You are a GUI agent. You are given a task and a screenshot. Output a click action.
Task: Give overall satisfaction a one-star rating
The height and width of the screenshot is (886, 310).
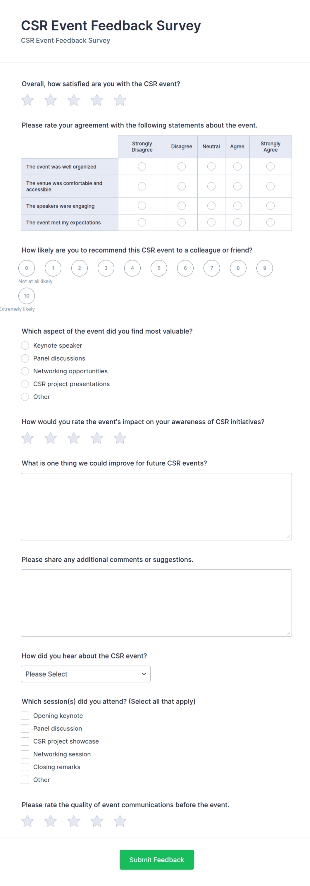[x=27, y=100]
